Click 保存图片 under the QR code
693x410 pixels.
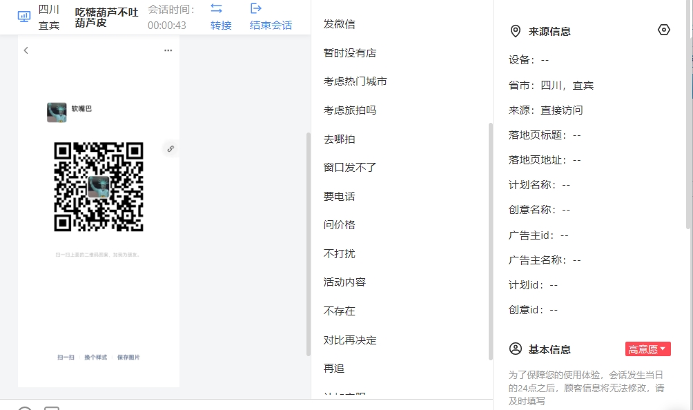pyautogui.click(x=128, y=357)
